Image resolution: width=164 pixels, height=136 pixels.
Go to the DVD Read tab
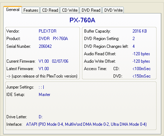91,10
